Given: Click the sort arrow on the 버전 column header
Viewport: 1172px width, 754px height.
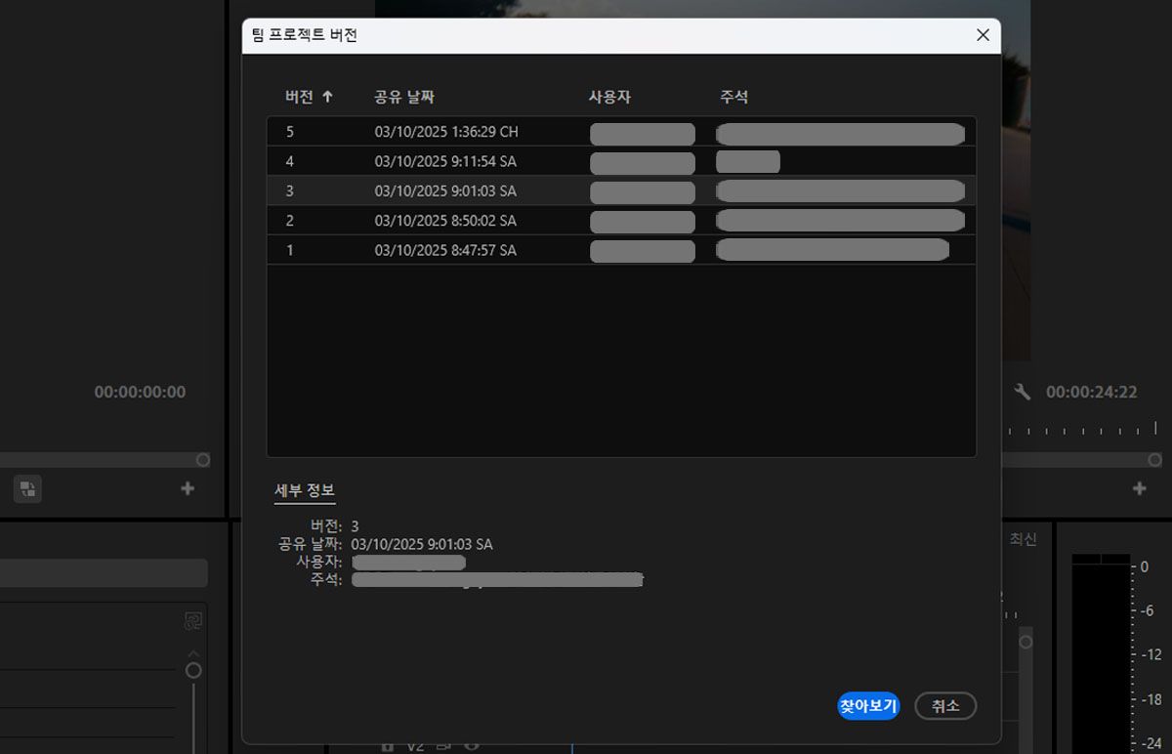Looking at the screenshot, I should (329, 95).
